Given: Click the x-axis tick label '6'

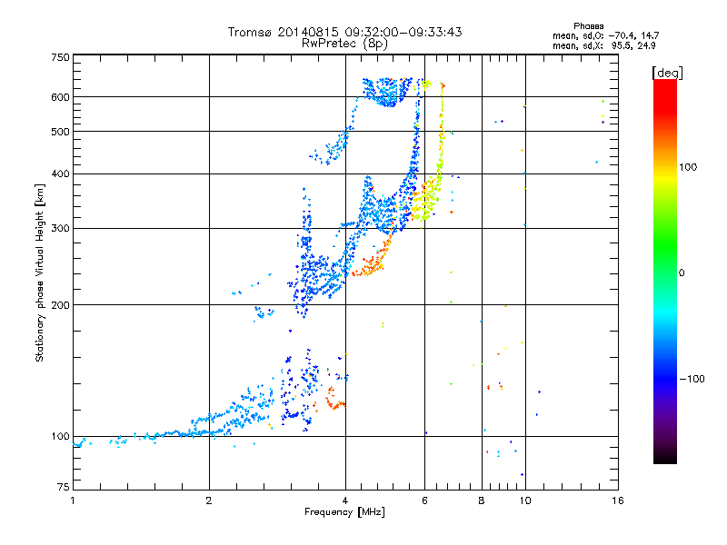Looking at the screenshot, I should click(424, 501).
